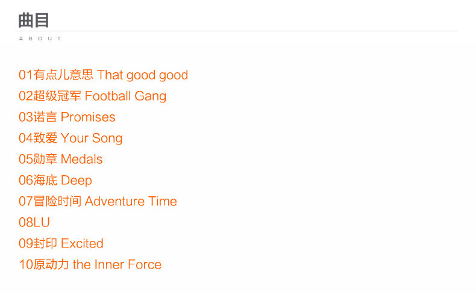Open track 02 Football Gang
Viewport: 476px width, 295px height.
click(x=93, y=96)
